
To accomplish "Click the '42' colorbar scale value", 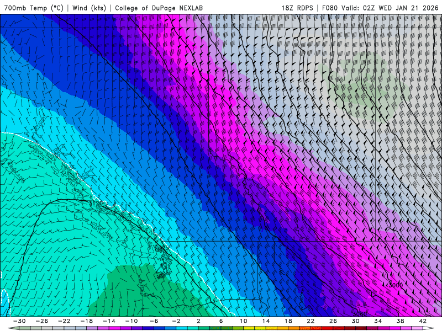I will pos(423,321).
